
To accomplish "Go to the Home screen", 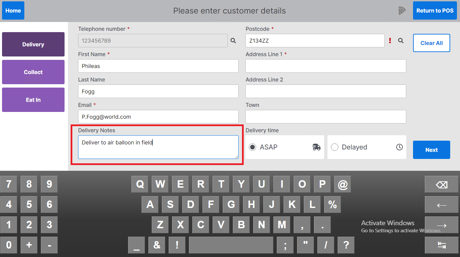I will point(13,10).
